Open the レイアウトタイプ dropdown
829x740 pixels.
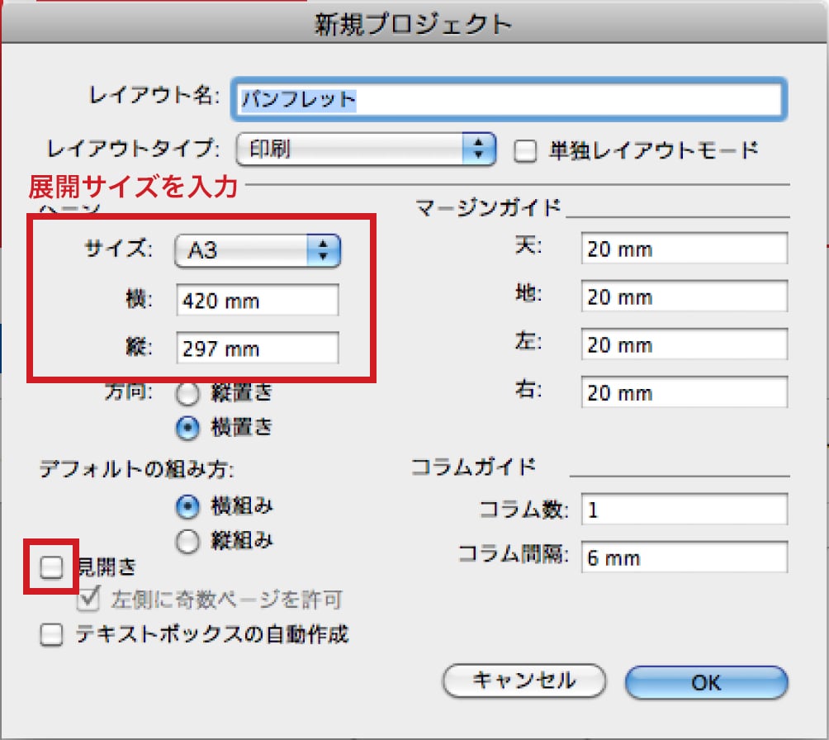point(365,149)
